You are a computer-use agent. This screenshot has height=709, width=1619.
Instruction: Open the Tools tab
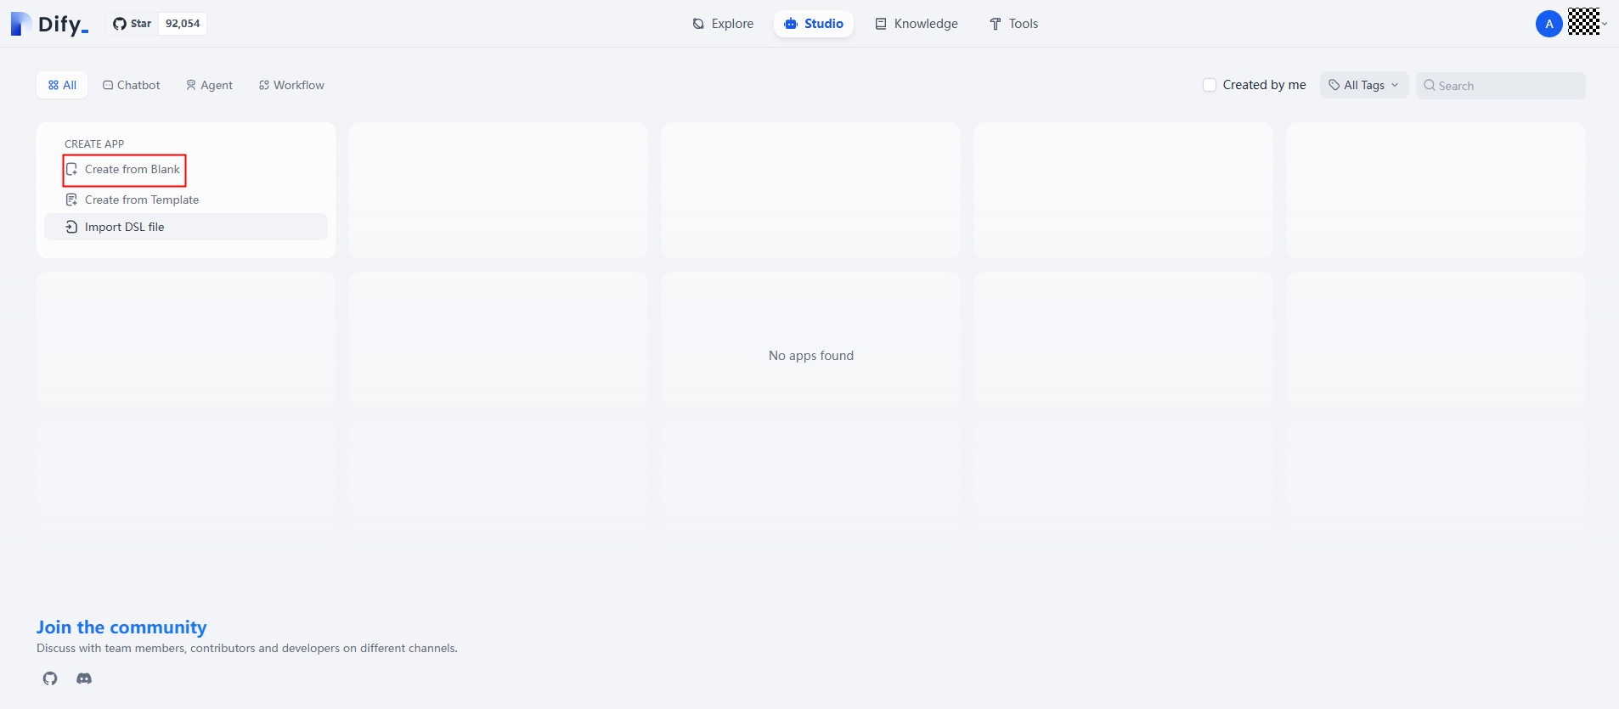(x=1013, y=24)
